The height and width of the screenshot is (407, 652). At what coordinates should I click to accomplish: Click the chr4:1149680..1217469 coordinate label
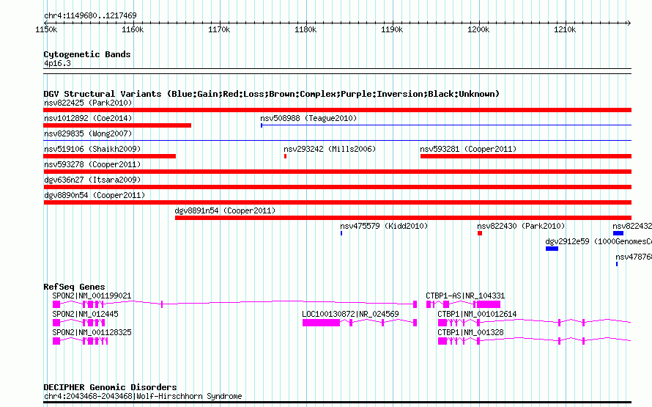tap(90, 15)
